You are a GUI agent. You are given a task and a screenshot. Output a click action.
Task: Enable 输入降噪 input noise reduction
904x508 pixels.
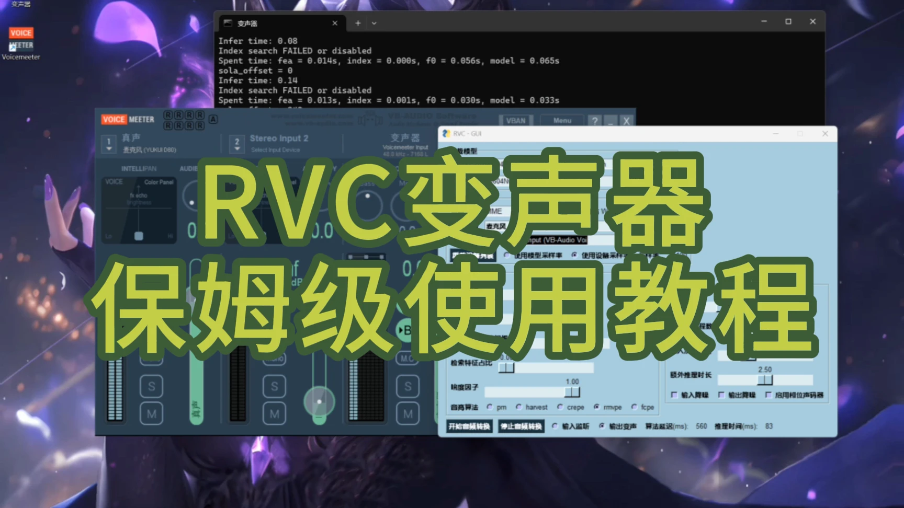(x=674, y=395)
